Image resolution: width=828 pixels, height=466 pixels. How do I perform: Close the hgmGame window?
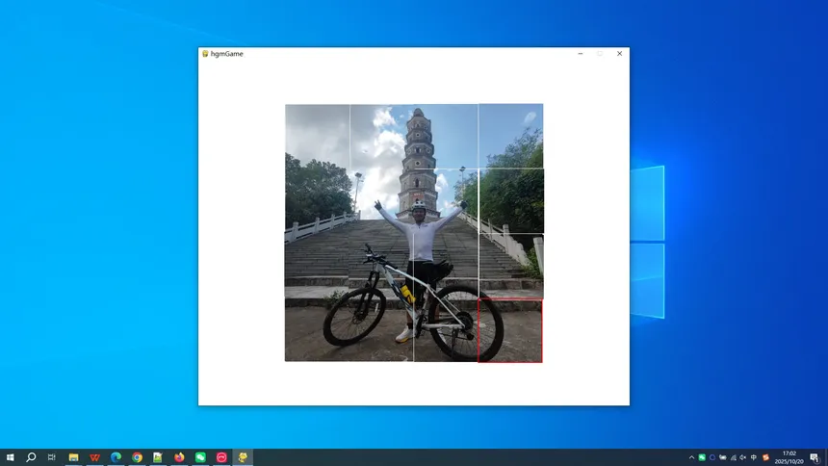coord(619,54)
